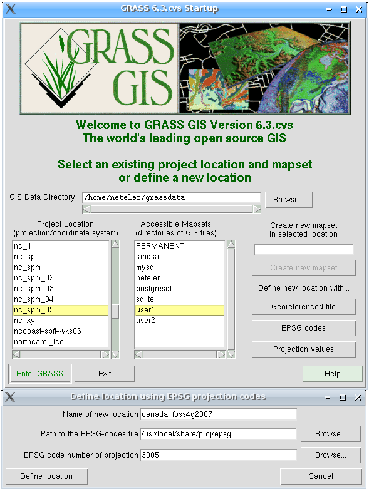This screenshot has height=494, width=369.
Task: Open the EPSG codes location option
Action: (x=304, y=328)
